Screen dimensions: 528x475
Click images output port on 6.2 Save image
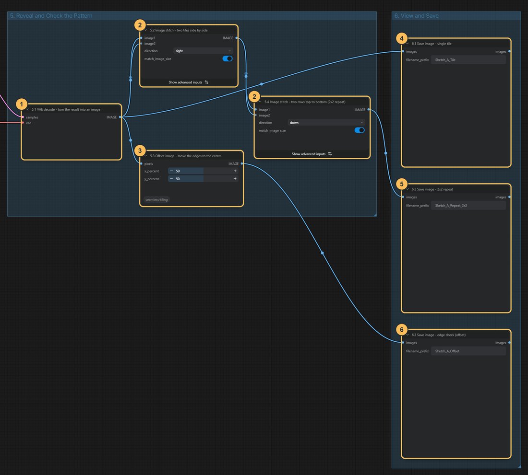tap(509, 197)
